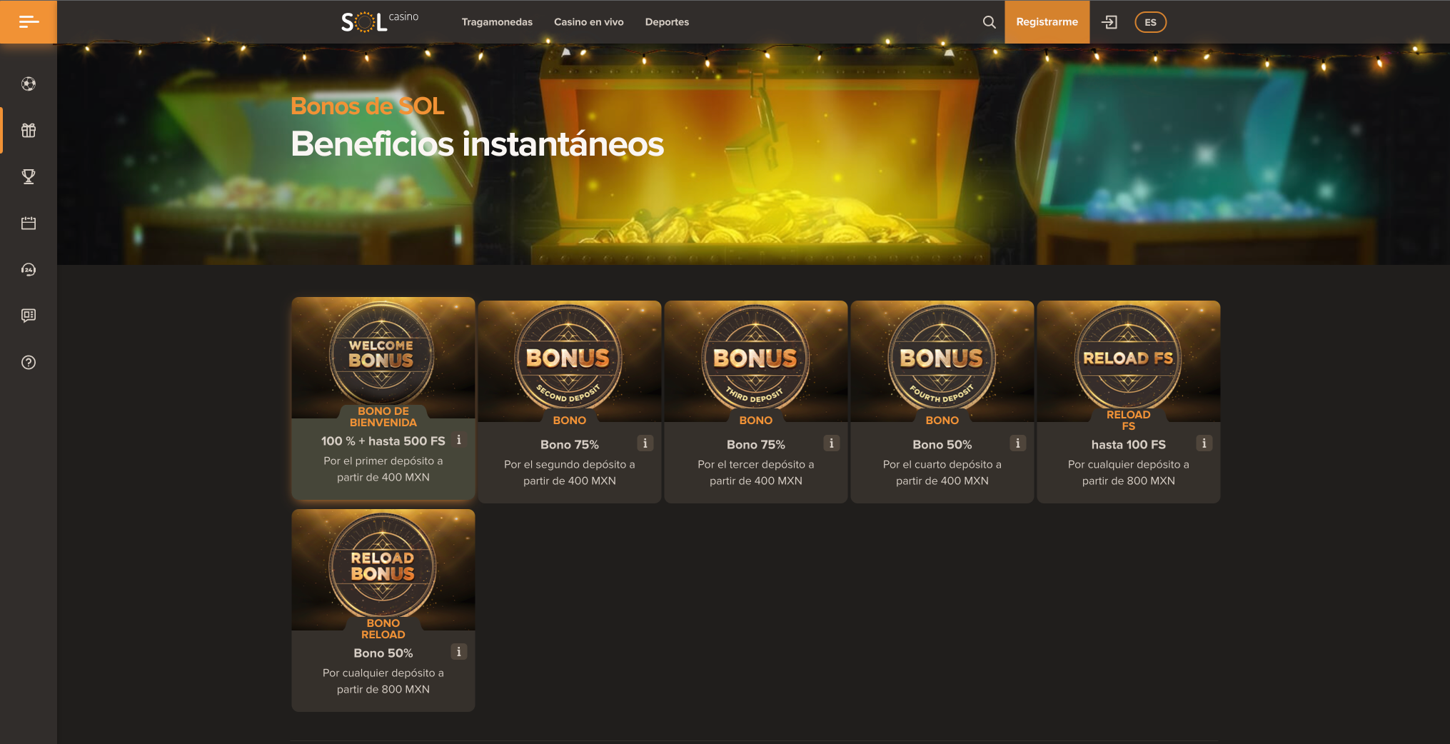Screen dimensions: 1450x744
Task: Show info for the Welcome Bonus card
Action: pos(459,441)
